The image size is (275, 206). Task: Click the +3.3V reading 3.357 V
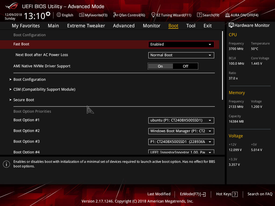(x=234, y=165)
